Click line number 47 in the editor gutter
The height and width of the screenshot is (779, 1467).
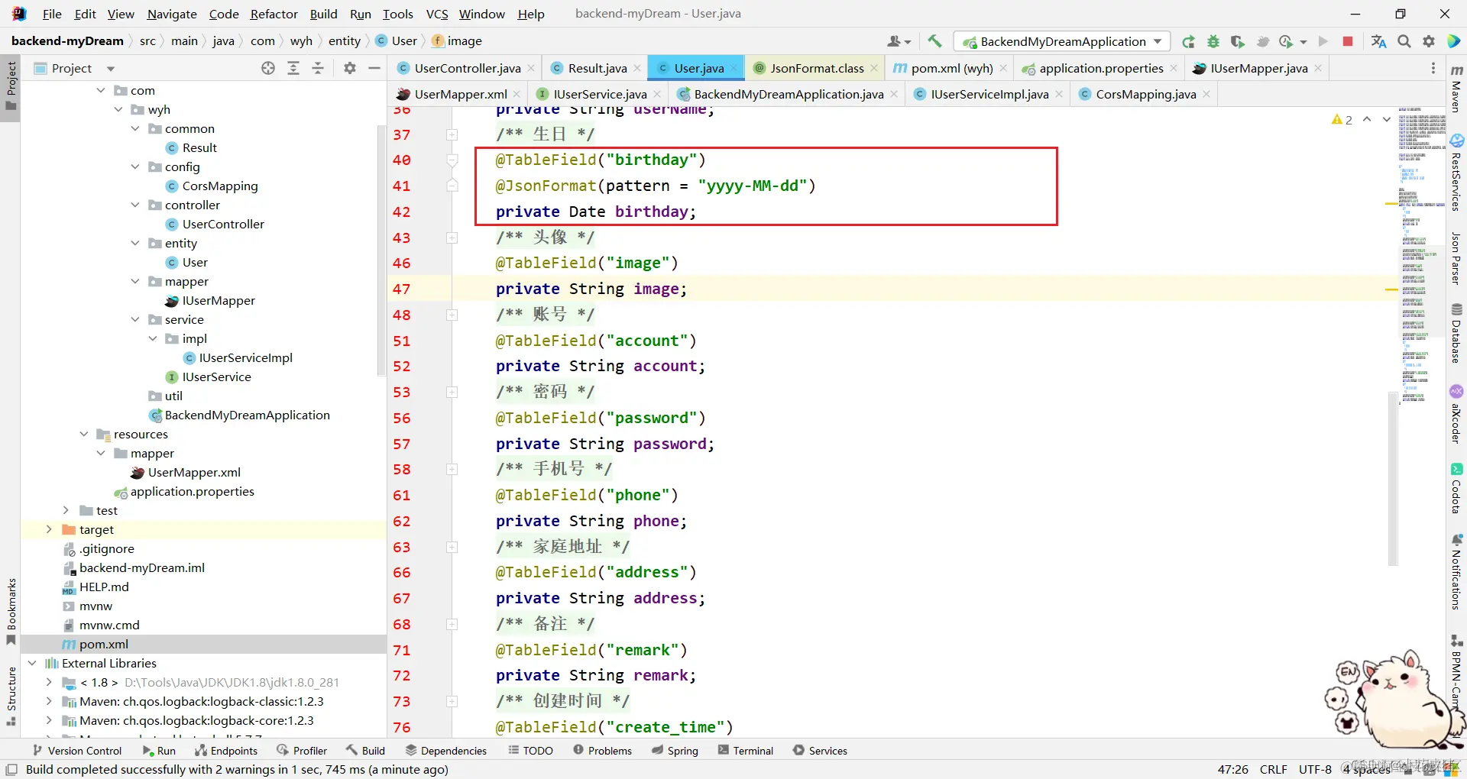(402, 289)
